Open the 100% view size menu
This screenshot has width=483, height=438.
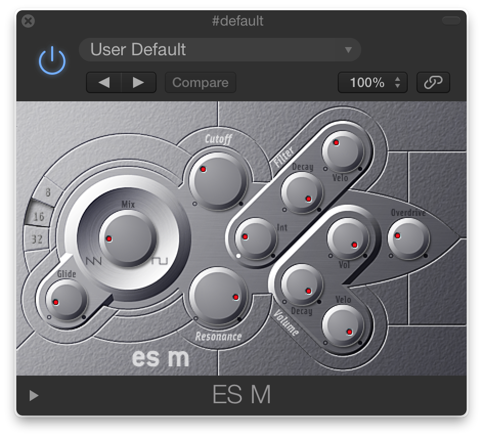tap(372, 82)
